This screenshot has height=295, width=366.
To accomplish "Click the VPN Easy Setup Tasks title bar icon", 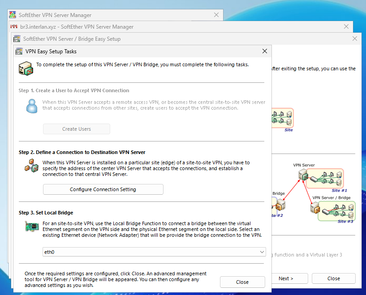I will [19, 51].
